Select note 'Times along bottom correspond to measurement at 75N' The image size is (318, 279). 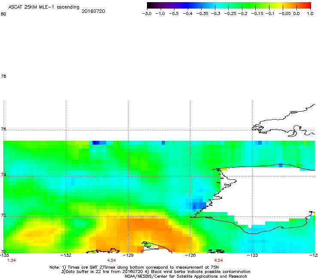[162, 267]
